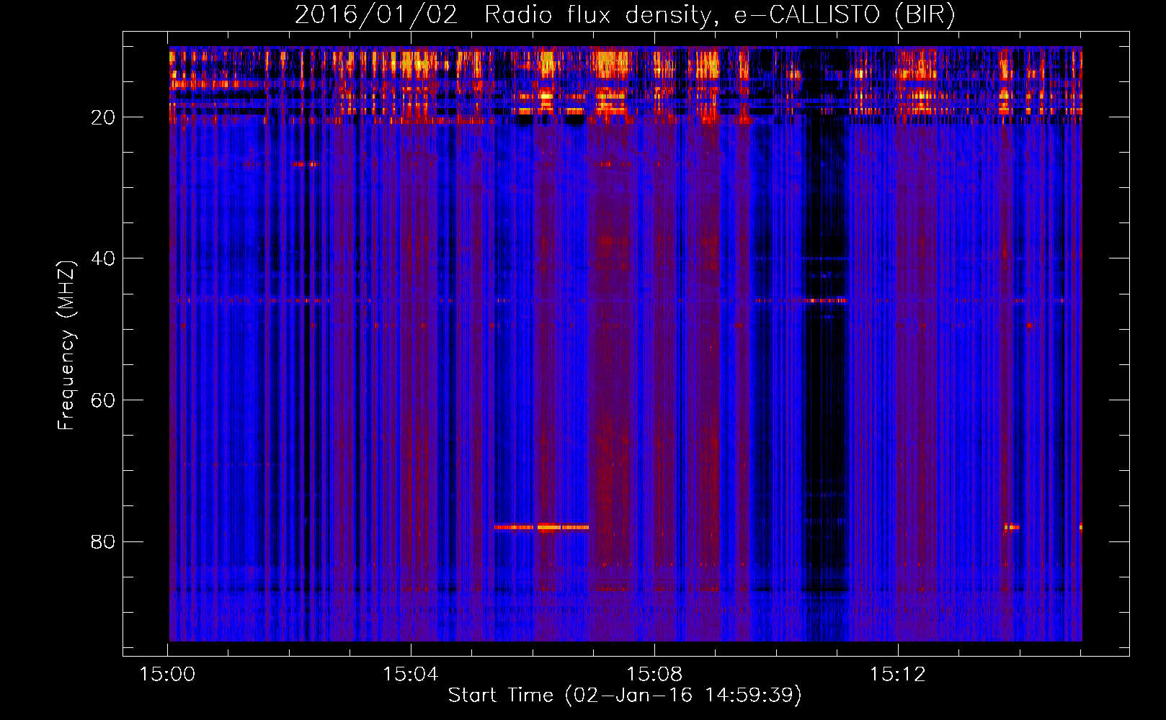Click the '15:00' time tick label
The image size is (1166, 720).
point(167,675)
